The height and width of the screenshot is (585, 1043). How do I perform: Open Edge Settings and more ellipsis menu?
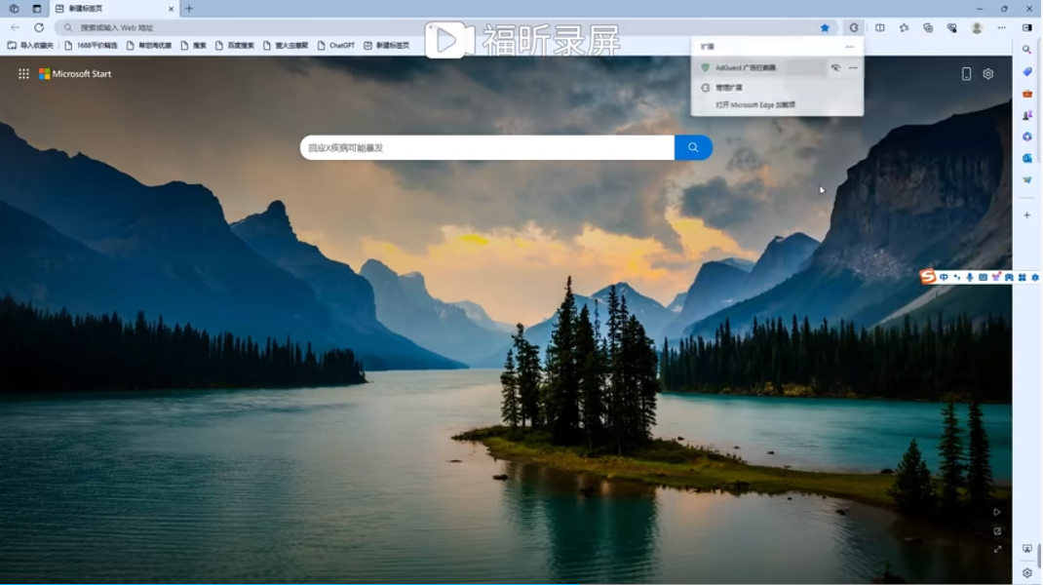(1001, 28)
